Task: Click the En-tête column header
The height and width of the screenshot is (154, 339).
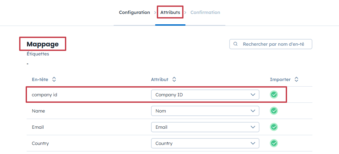Action: tap(40, 79)
